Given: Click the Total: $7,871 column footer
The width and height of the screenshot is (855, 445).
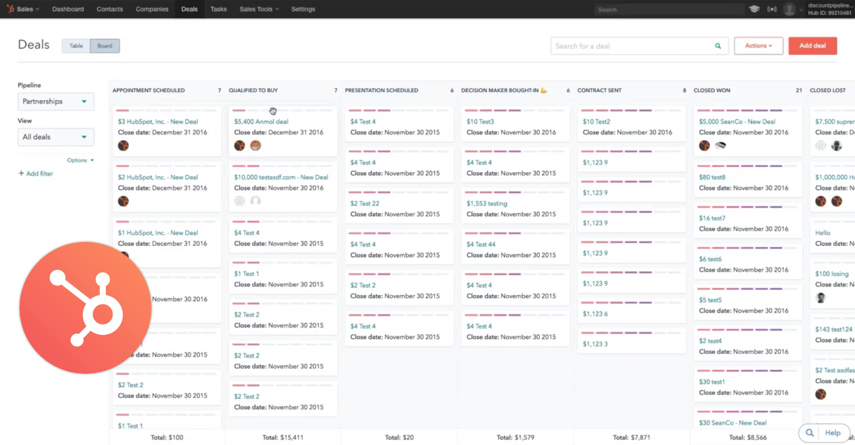Looking at the screenshot, I should point(632,437).
